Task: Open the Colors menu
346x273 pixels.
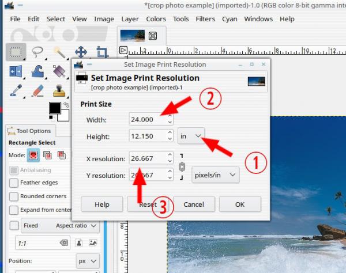Action: pos(156,19)
